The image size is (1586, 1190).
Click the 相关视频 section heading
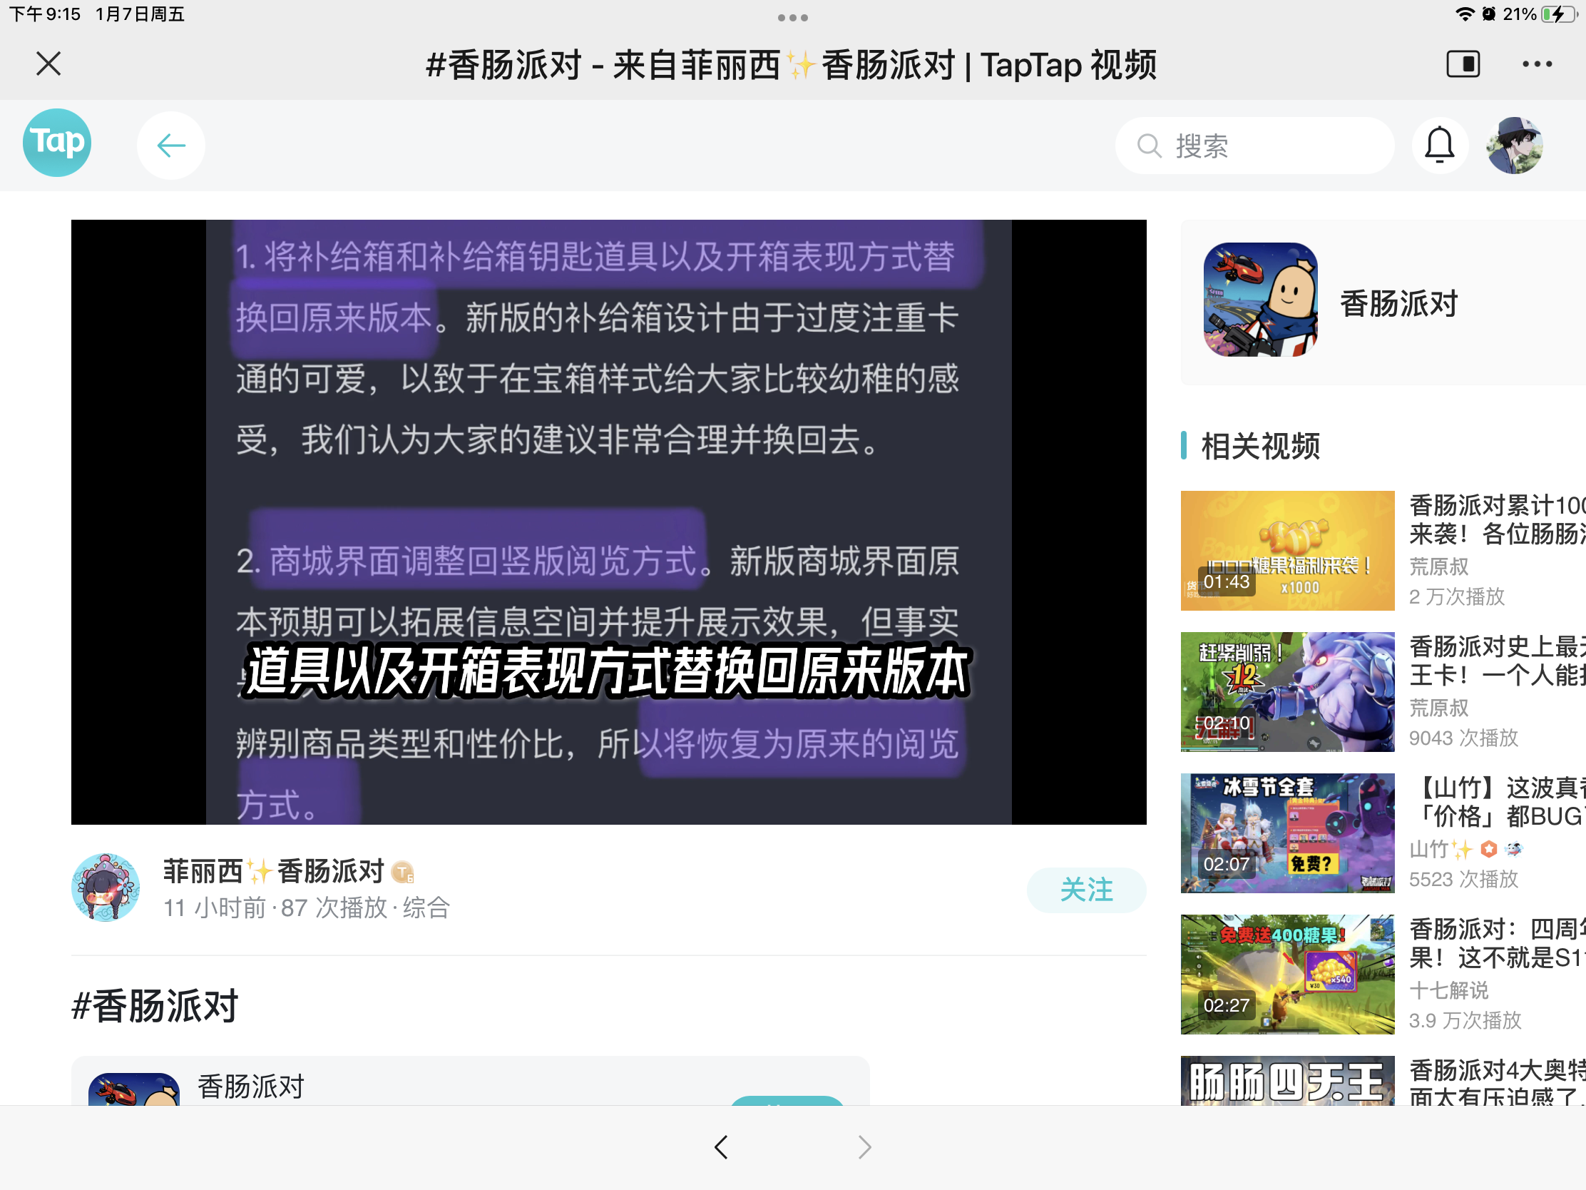click(x=1260, y=446)
